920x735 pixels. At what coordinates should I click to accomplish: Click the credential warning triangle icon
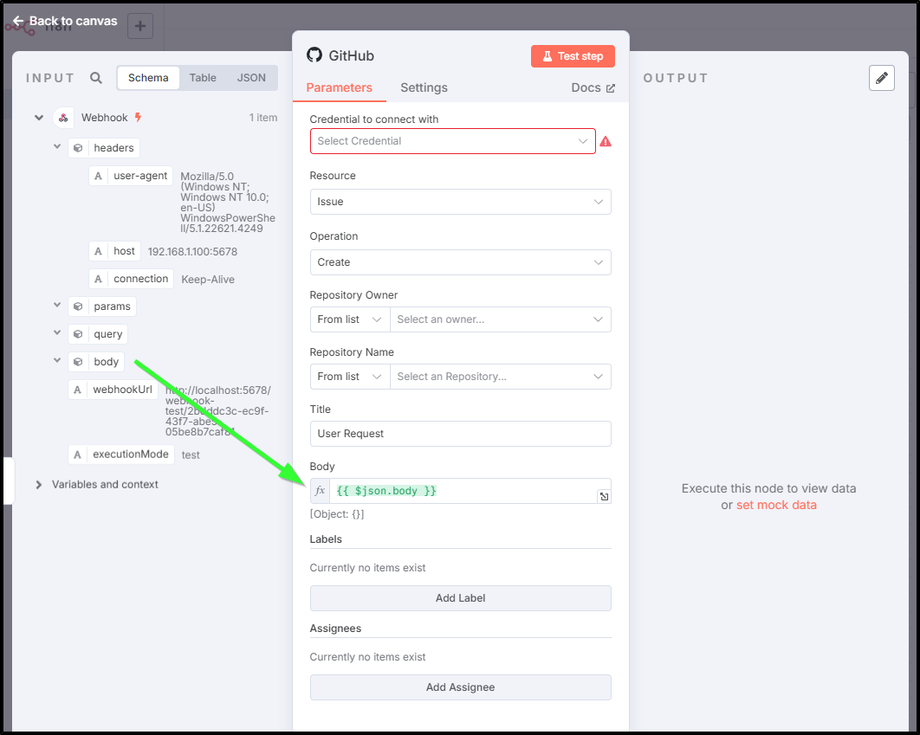(x=606, y=141)
